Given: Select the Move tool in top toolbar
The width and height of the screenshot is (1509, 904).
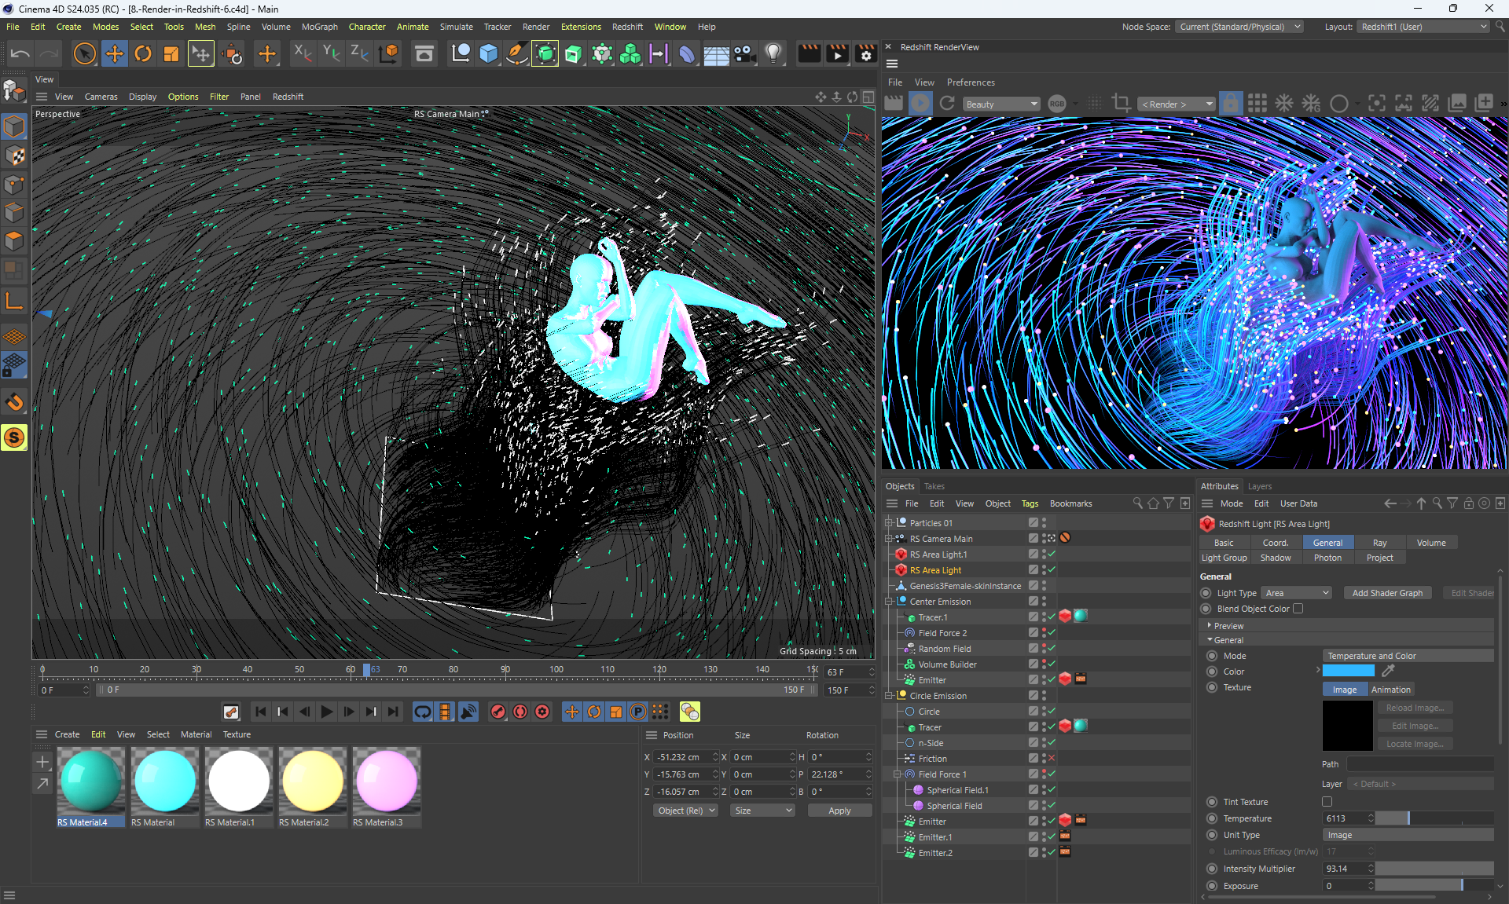Looking at the screenshot, I should (x=115, y=54).
